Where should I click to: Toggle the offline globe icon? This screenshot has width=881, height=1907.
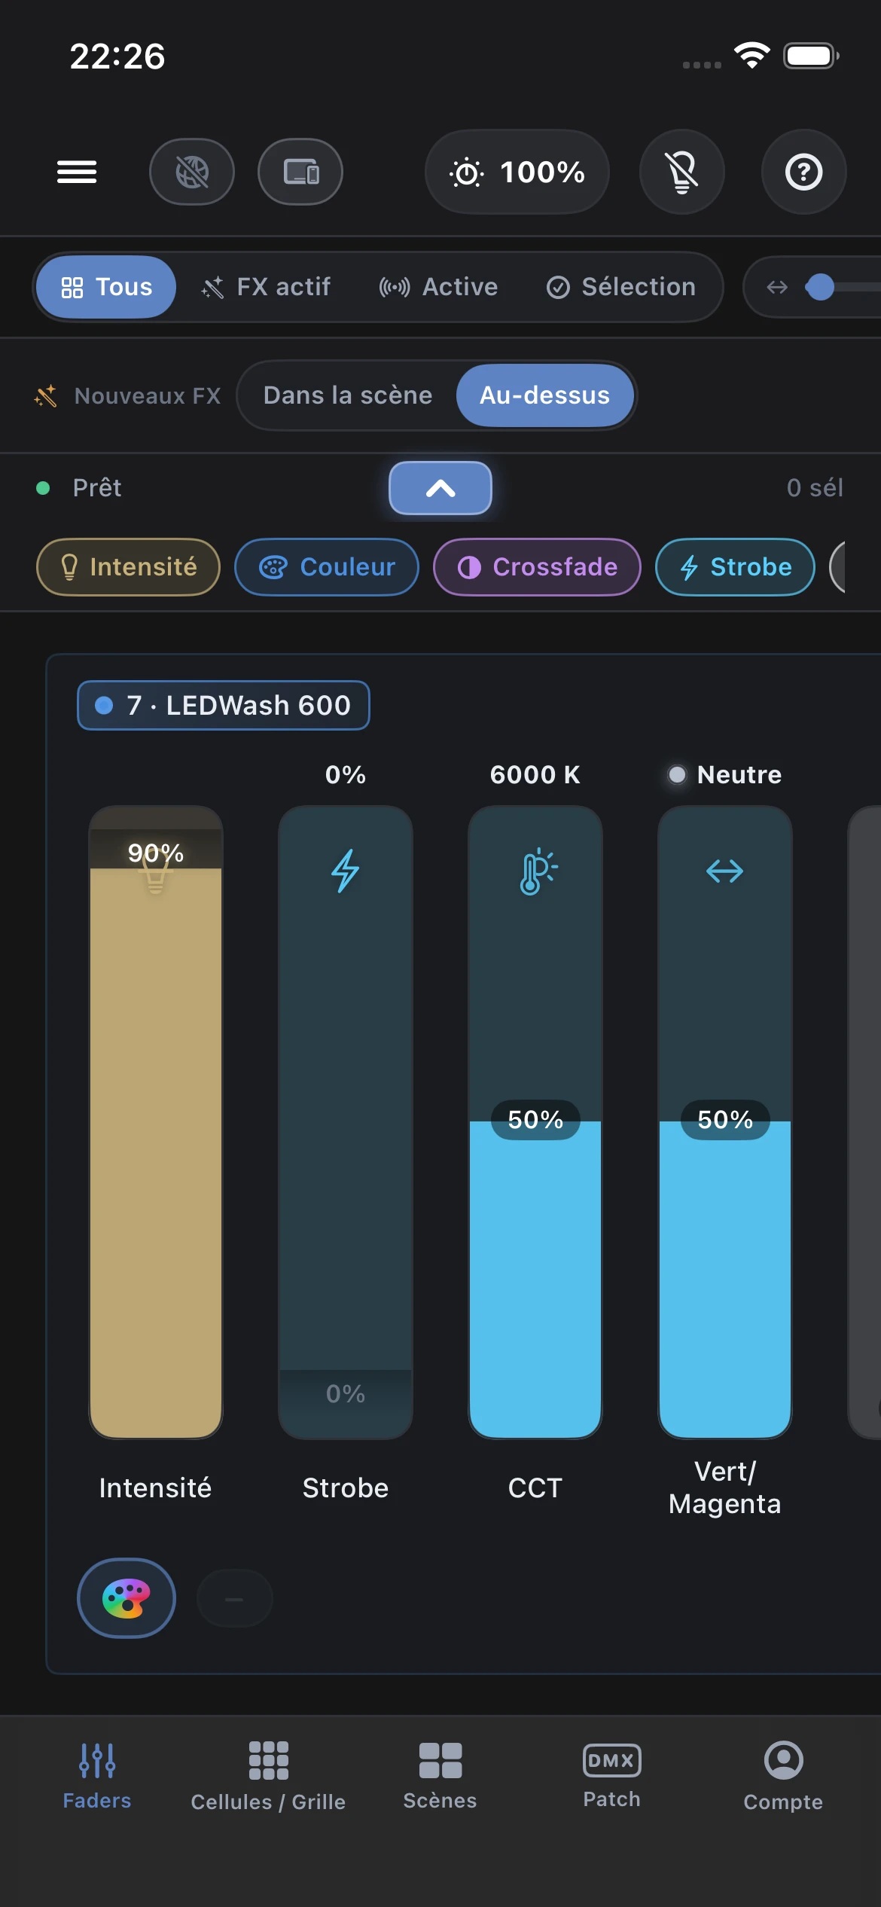point(192,172)
